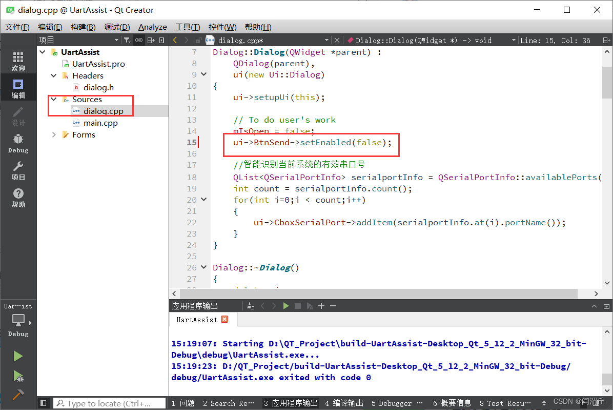The width and height of the screenshot is (613, 410).
Task: Switch to the 欢迎 welcome mode
Action: point(18,62)
